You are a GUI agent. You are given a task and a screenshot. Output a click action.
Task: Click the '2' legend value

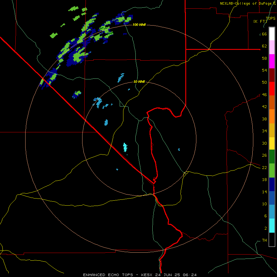tap(265, 228)
